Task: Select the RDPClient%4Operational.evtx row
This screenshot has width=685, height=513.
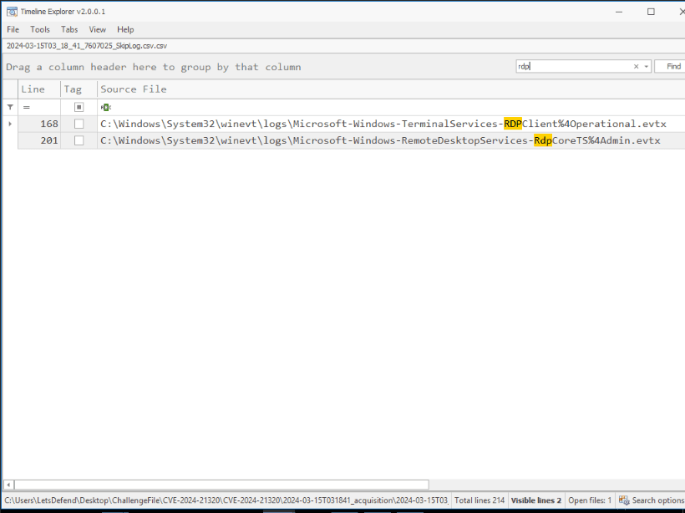Action: coord(351,124)
